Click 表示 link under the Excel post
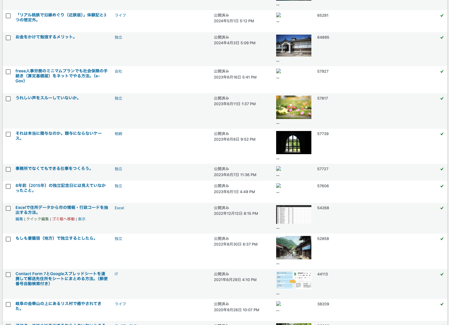The width and height of the screenshot is (449, 325). click(82, 219)
